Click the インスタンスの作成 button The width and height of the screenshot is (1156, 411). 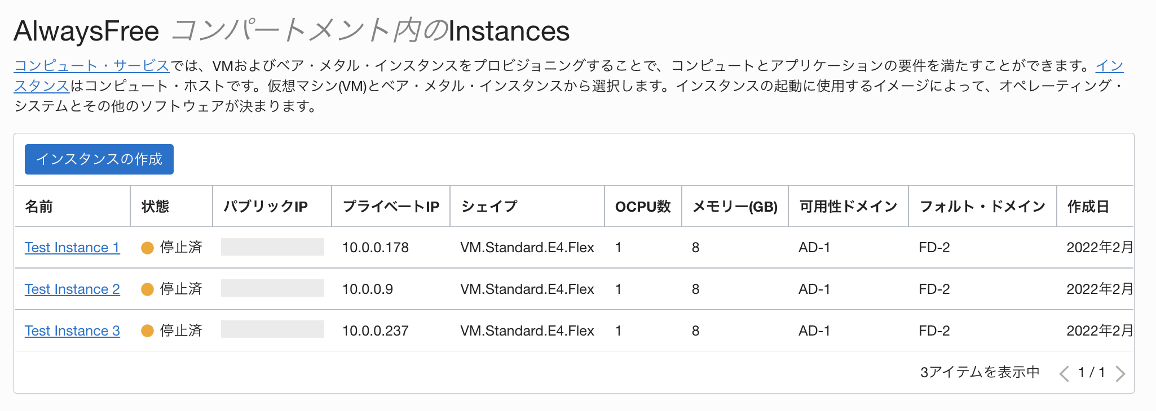click(99, 159)
